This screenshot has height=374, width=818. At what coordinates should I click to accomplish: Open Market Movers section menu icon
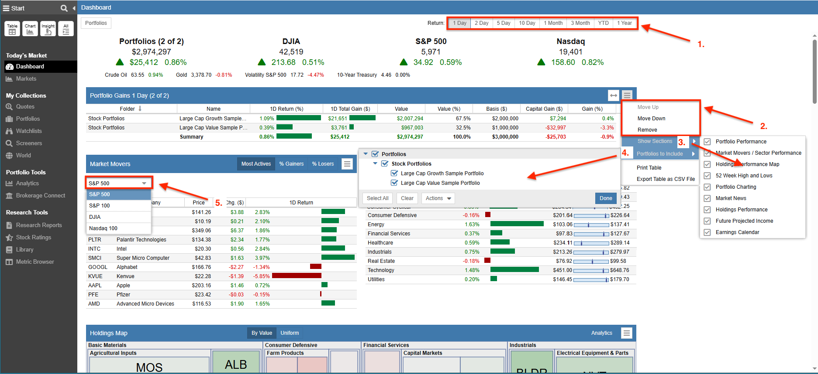tap(347, 164)
